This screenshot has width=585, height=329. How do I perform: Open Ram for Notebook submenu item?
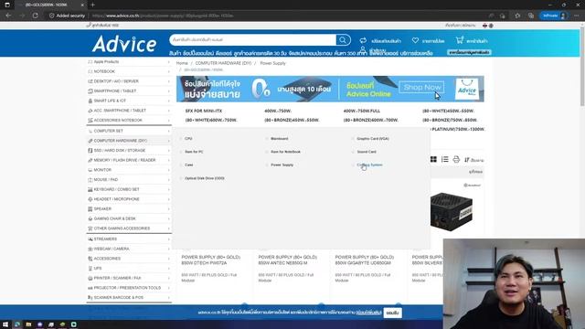[285, 152]
